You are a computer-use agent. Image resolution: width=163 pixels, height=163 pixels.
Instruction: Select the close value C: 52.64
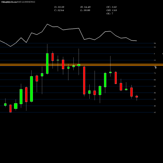pos(59,10)
